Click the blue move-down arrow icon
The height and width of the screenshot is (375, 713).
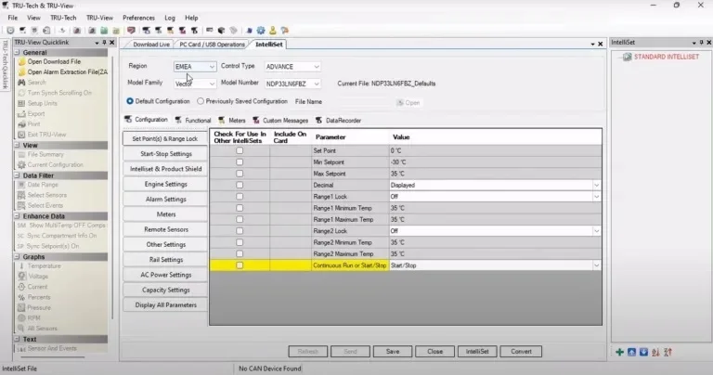(643, 352)
